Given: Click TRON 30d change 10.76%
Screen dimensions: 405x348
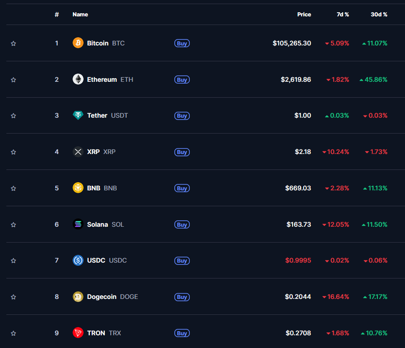Looking at the screenshot, I should pos(374,333).
